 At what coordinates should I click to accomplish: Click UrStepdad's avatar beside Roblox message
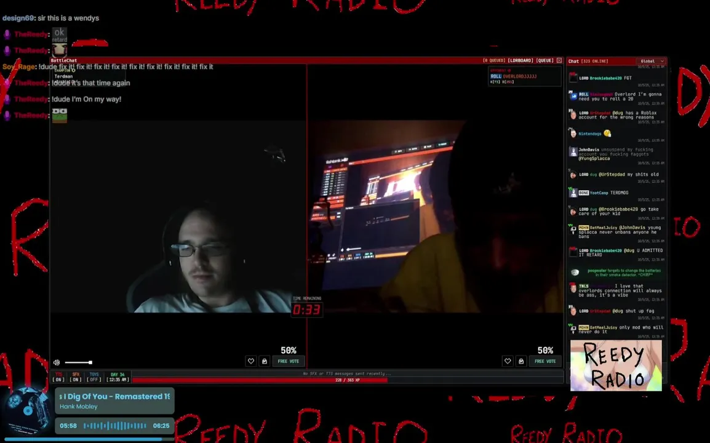coord(573,115)
